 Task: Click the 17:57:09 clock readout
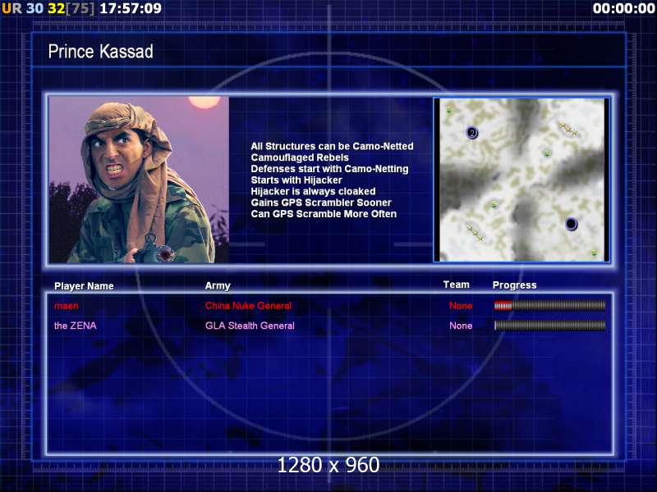click(x=131, y=8)
